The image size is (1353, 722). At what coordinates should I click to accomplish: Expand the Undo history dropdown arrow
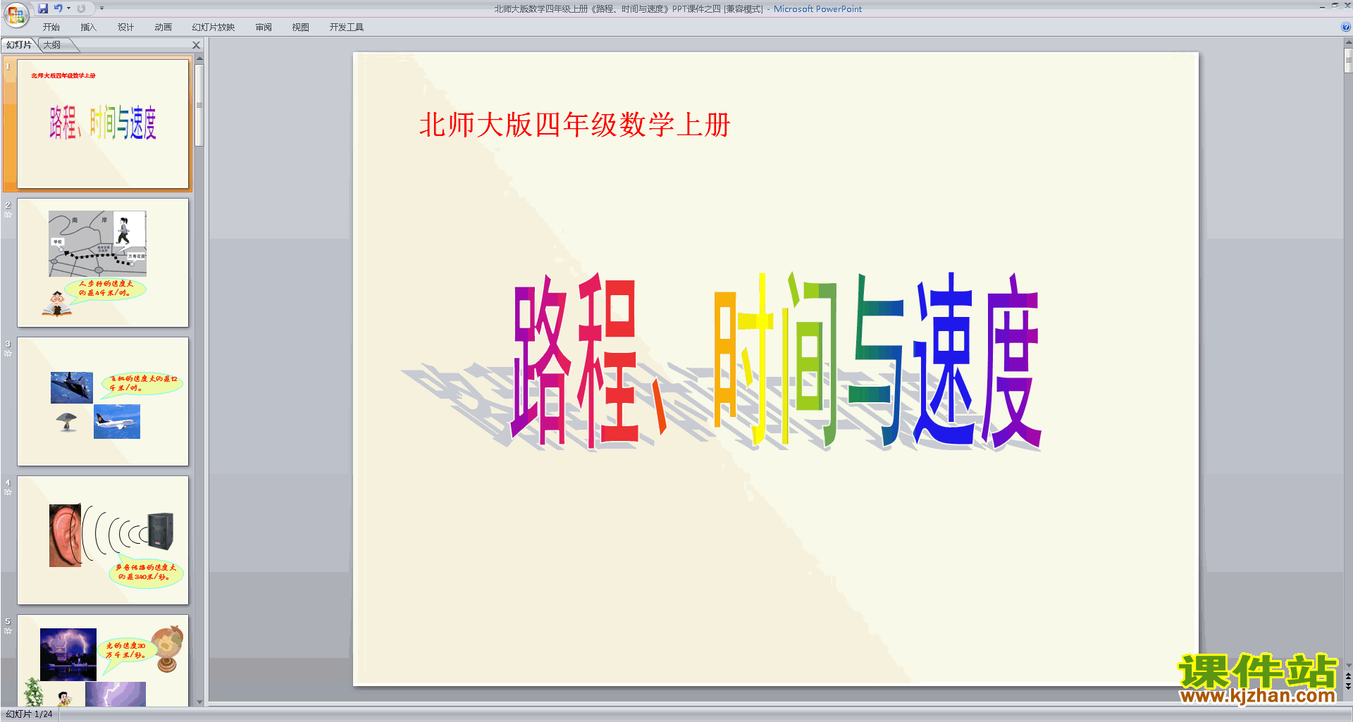click(x=68, y=8)
